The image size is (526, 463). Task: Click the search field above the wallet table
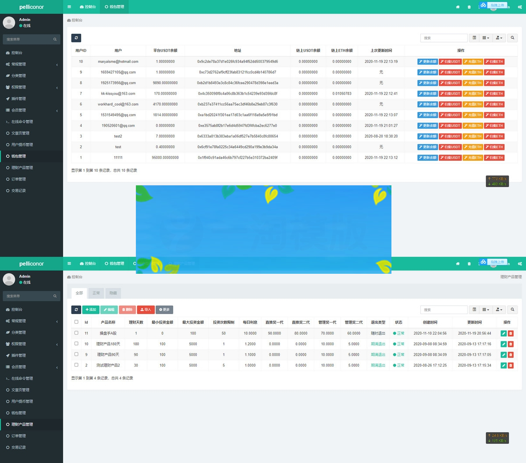[444, 38]
